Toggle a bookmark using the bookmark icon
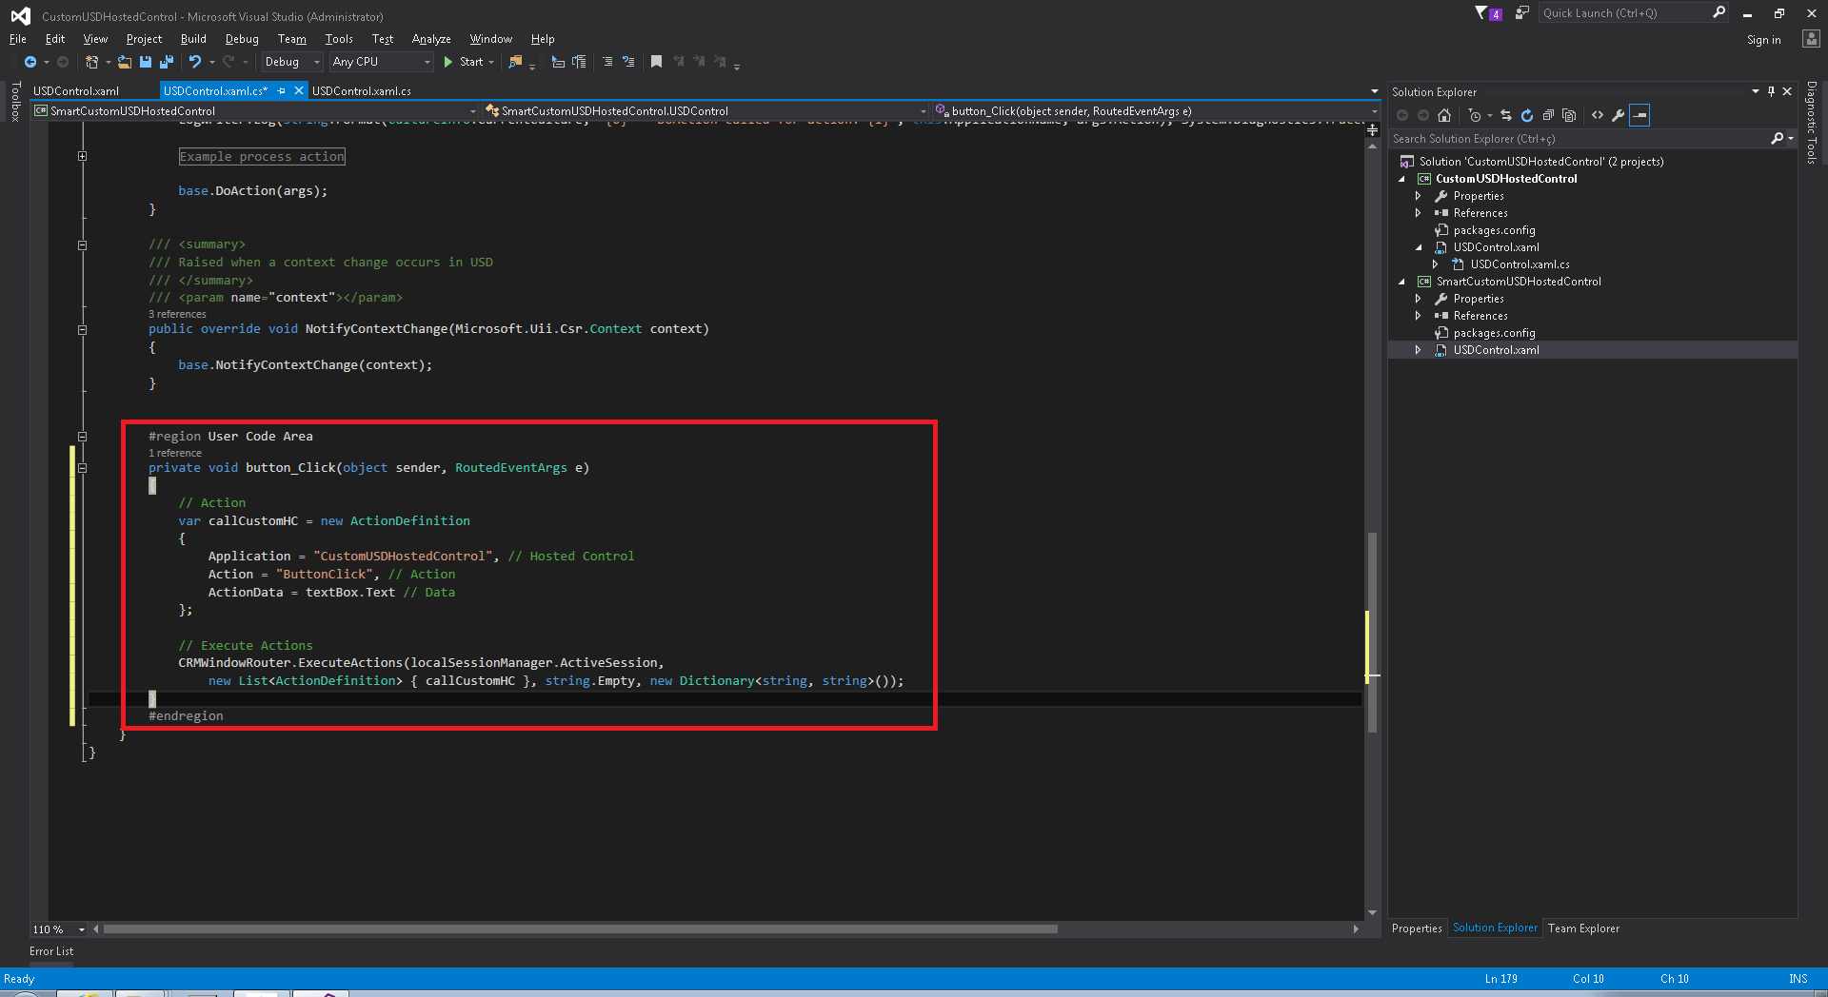This screenshot has height=997, width=1828. [x=656, y=62]
